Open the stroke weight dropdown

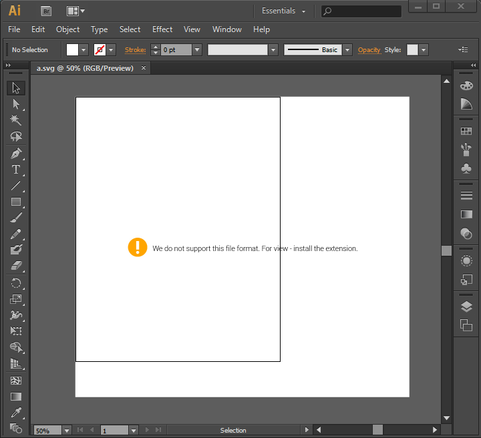click(x=197, y=49)
